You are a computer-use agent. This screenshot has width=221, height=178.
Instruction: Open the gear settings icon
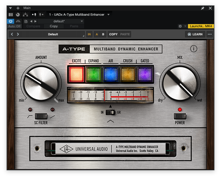(x=180, y=26)
